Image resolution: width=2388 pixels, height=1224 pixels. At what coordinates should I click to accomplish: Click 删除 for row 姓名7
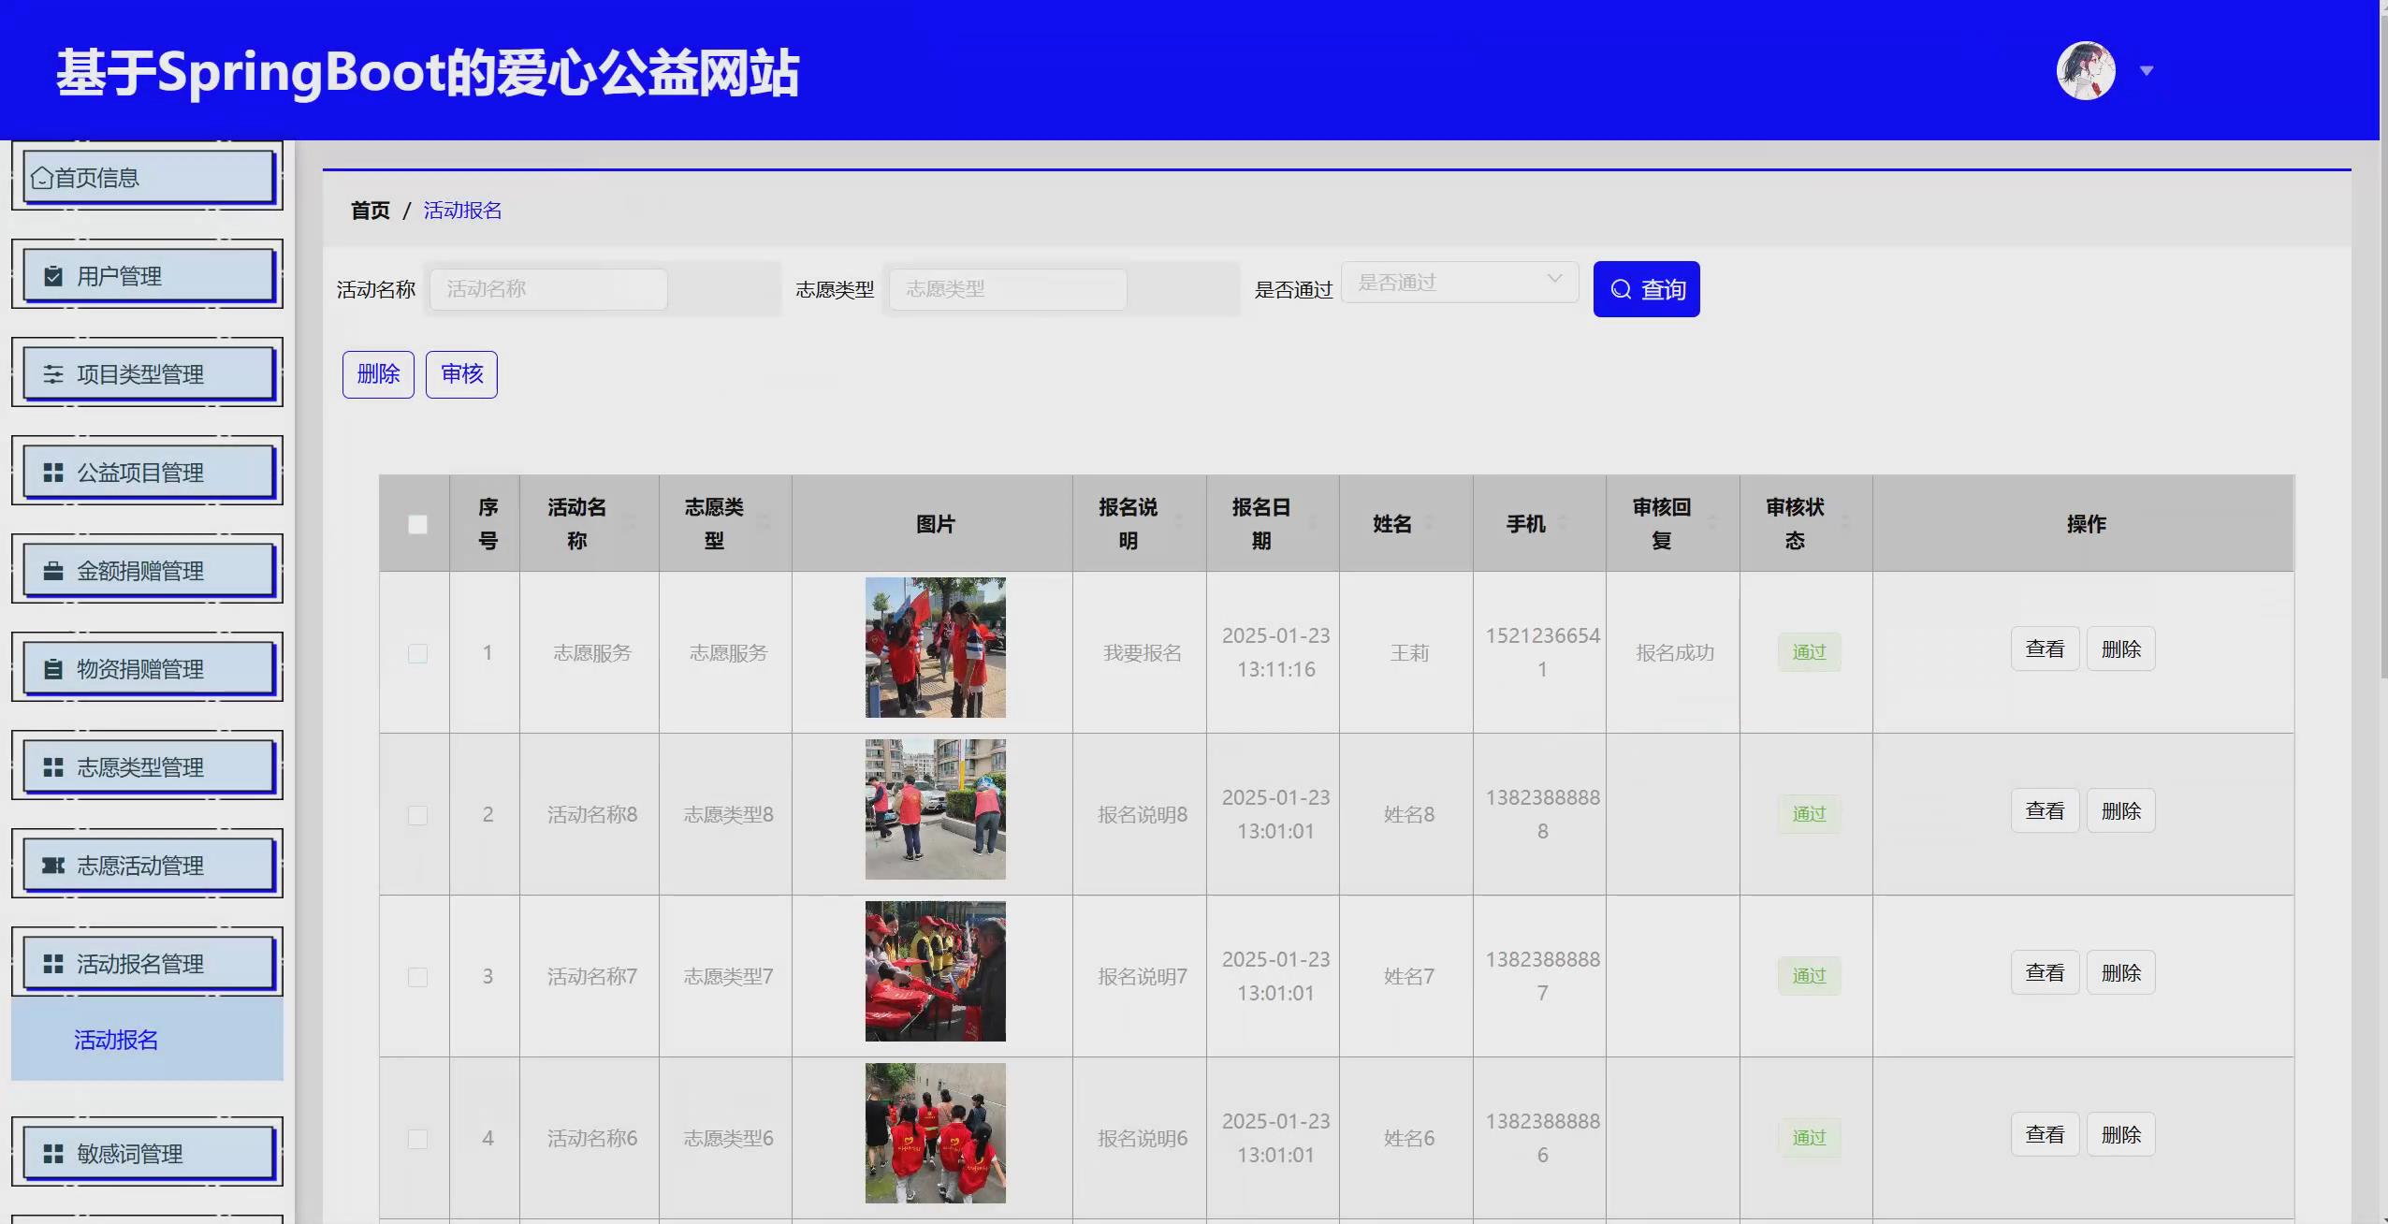tap(2120, 972)
